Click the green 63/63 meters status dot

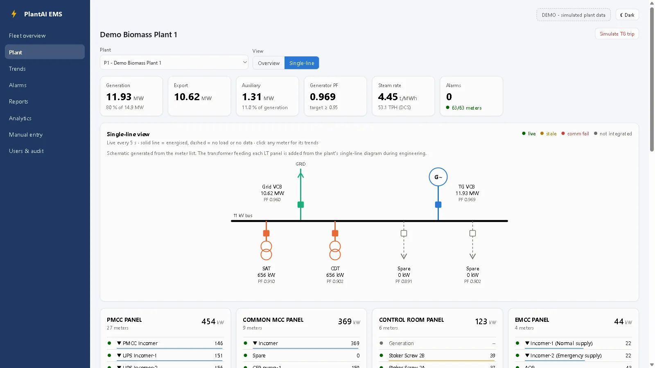[x=447, y=108]
